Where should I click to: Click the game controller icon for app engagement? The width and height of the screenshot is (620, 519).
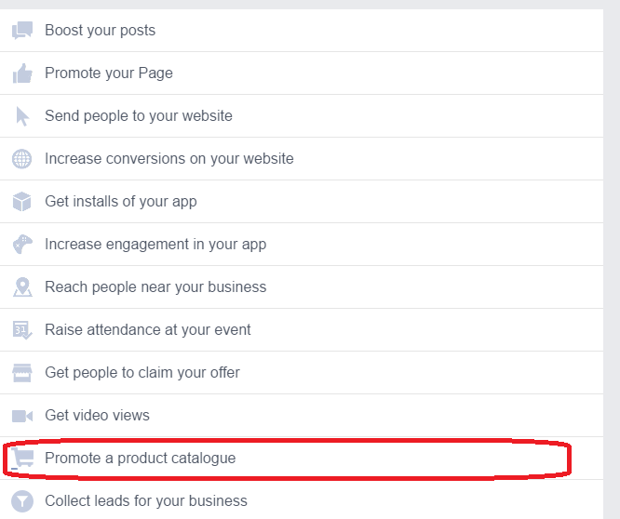pos(22,245)
